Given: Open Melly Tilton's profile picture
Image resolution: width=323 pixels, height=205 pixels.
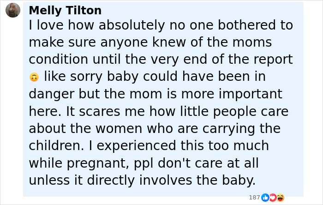Looking at the screenshot, I should click(x=13, y=10).
